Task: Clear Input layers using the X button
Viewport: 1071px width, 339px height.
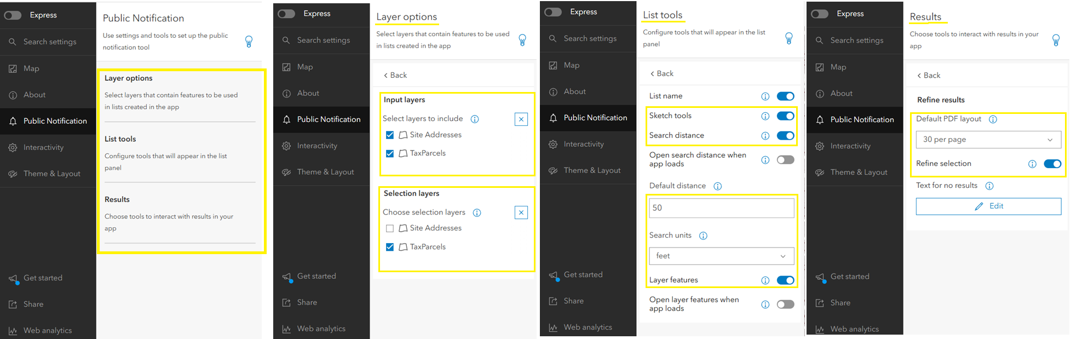Action: (521, 119)
